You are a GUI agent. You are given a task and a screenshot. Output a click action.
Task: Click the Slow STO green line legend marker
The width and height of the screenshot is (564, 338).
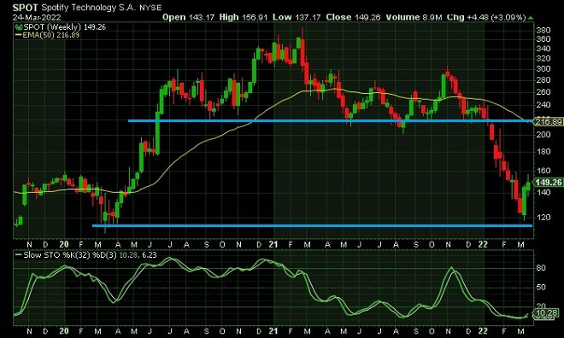19,255
